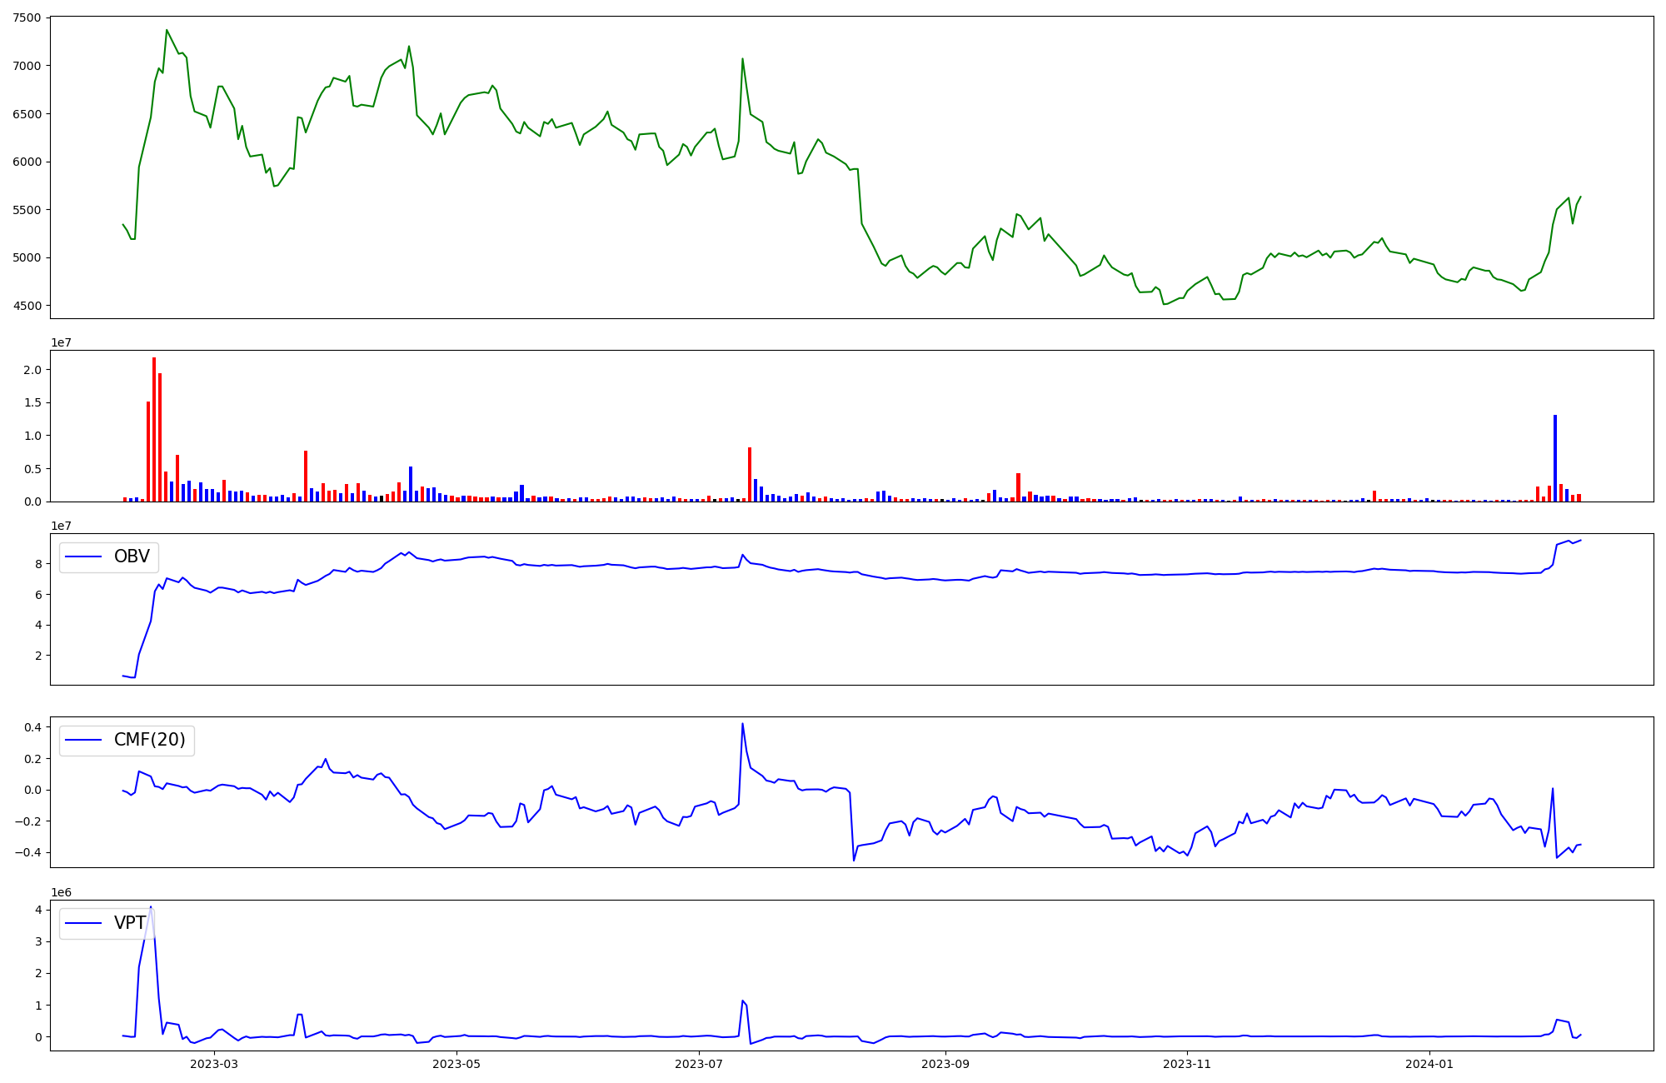Click the July price spike peak
1666x1083 pixels.
tap(742, 59)
